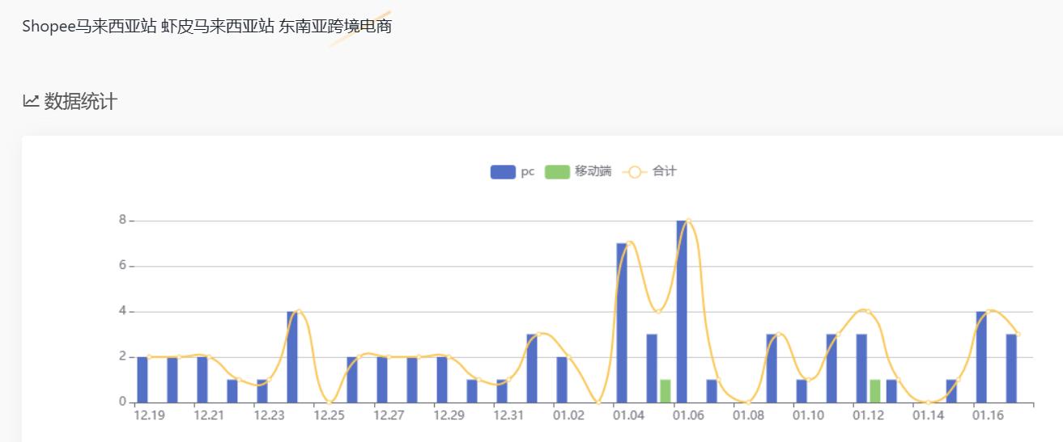The width and height of the screenshot is (1063, 442).
Task: Click the y-axis value 0
Action: coord(122,402)
